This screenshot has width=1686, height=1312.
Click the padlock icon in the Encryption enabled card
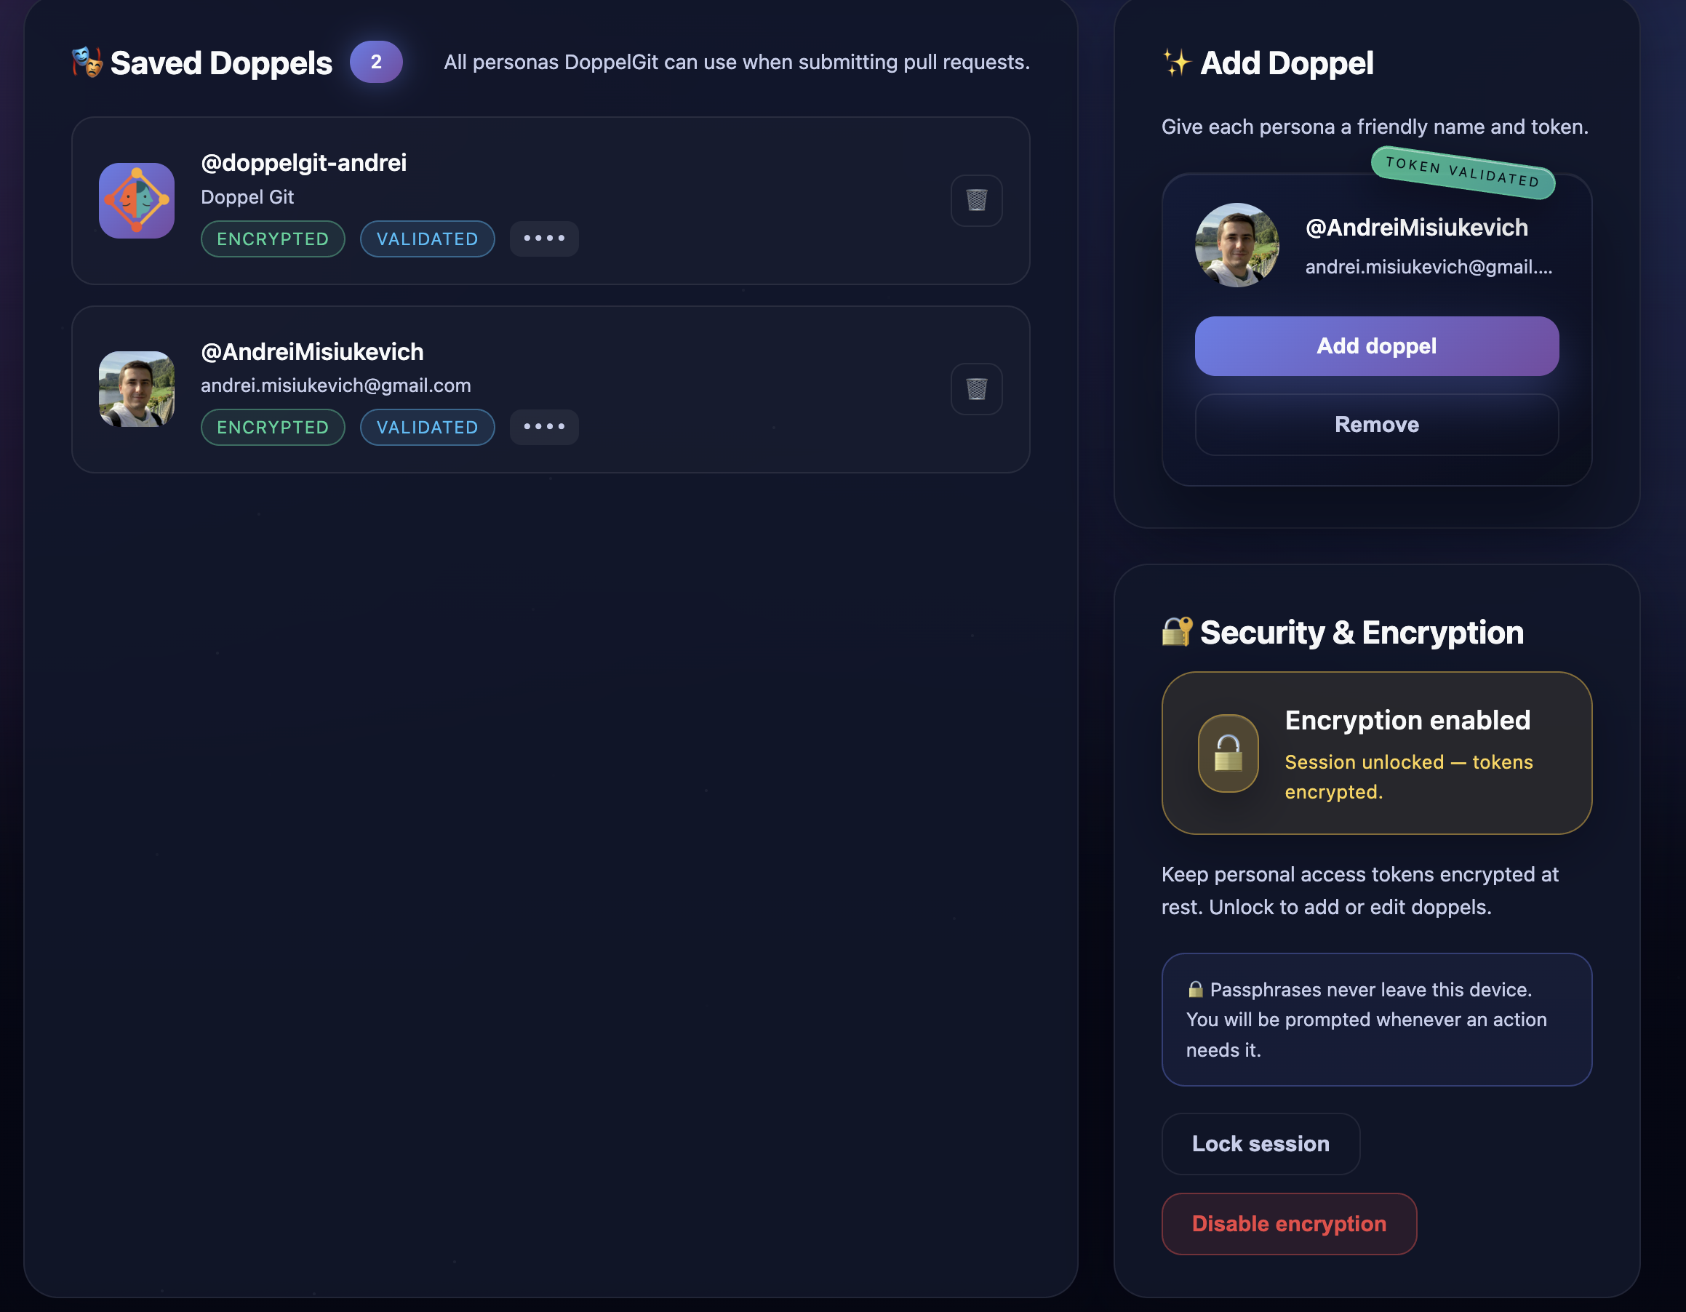coord(1228,753)
